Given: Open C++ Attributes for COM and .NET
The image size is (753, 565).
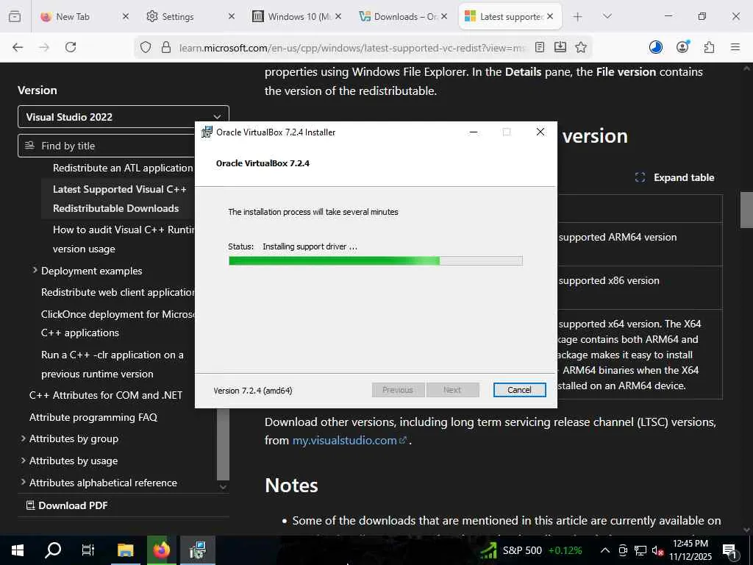Looking at the screenshot, I should point(106,395).
